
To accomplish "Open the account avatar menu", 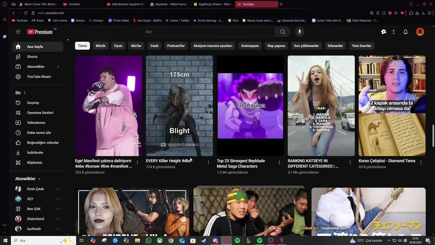I will [420, 32].
